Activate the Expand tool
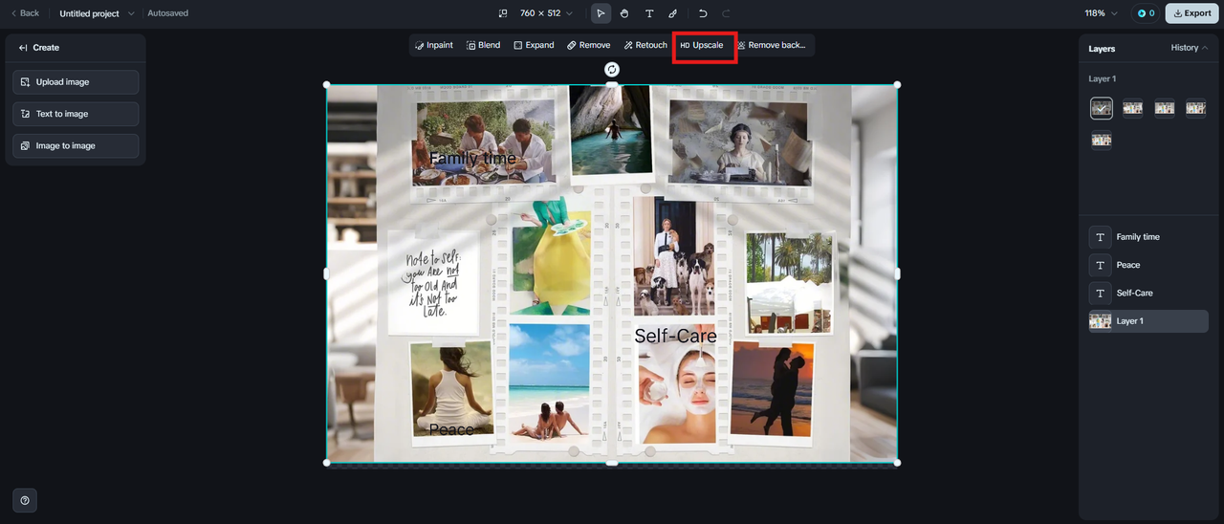 (534, 45)
